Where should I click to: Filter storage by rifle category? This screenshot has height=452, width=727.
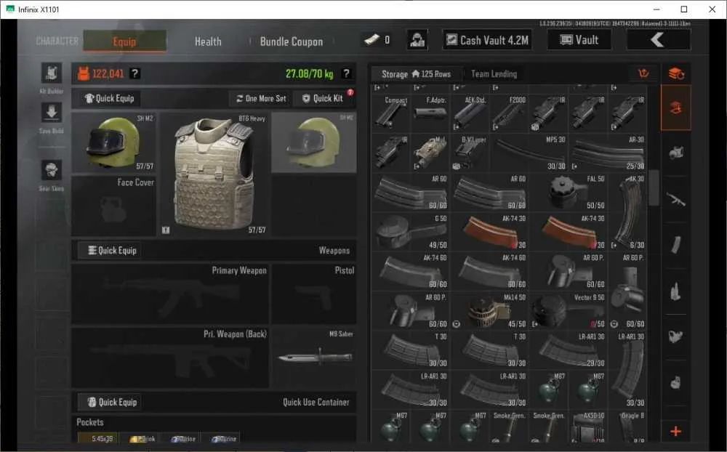point(675,199)
